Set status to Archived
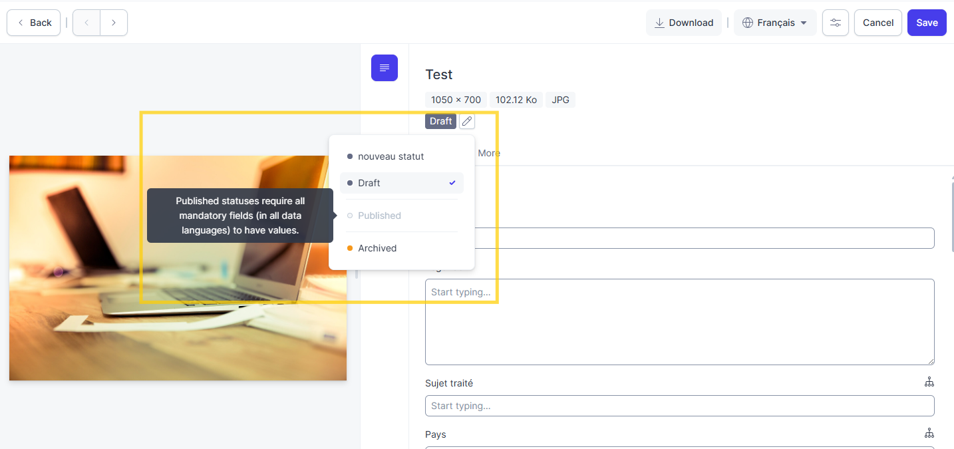The image size is (954, 449). pos(377,248)
